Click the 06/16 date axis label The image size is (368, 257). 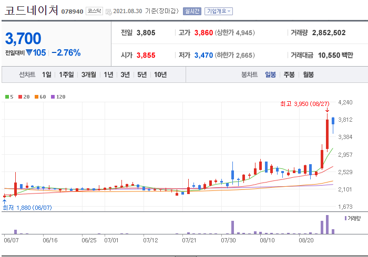point(50,240)
